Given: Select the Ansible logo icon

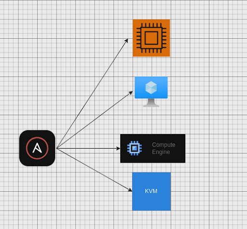Looking at the screenshot, I should (x=37, y=148).
